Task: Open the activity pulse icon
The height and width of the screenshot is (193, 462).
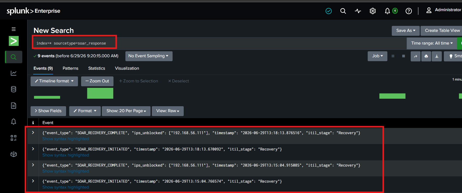Action: [x=358, y=11]
